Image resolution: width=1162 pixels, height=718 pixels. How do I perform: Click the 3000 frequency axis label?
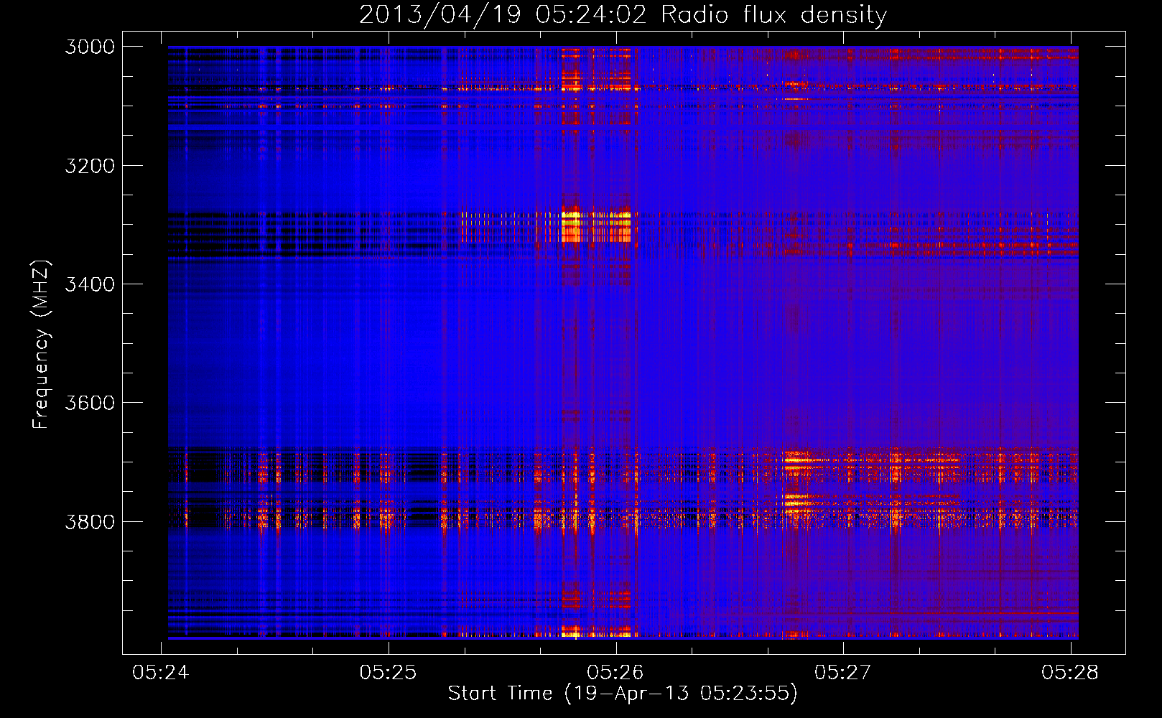click(90, 47)
